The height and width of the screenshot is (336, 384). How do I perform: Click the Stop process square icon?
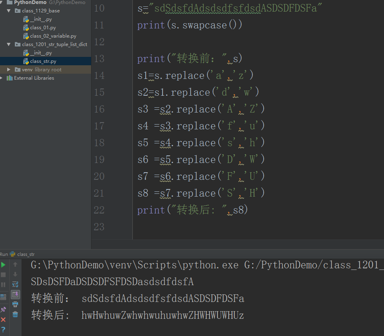click(3, 275)
